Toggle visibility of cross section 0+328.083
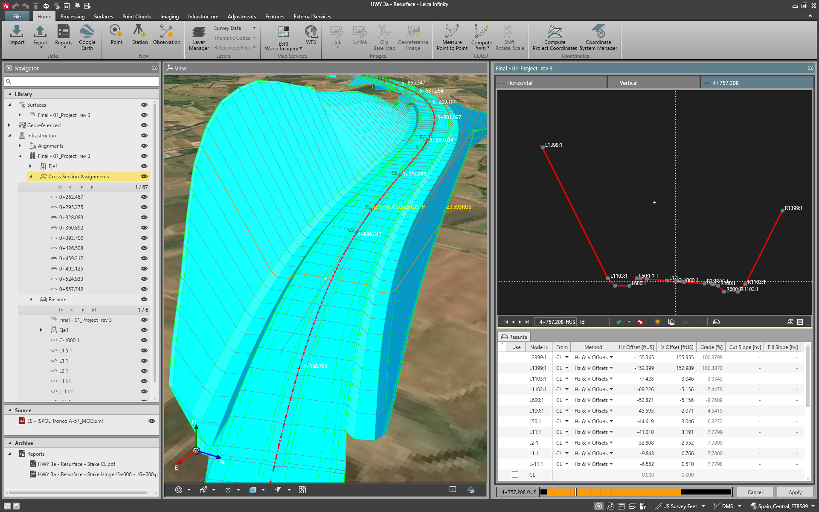Viewport: 819px width, 512px height. coord(144,217)
